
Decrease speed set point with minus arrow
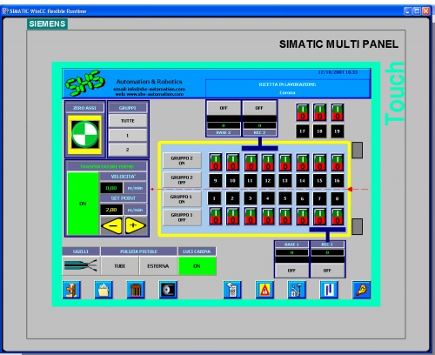[x=111, y=225]
